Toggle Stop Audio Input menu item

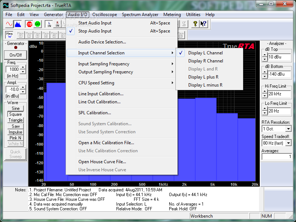pos(122,31)
